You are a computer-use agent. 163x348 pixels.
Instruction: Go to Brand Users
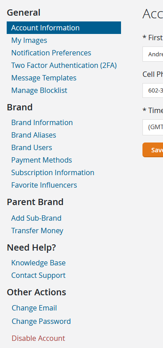(x=32, y=147)
